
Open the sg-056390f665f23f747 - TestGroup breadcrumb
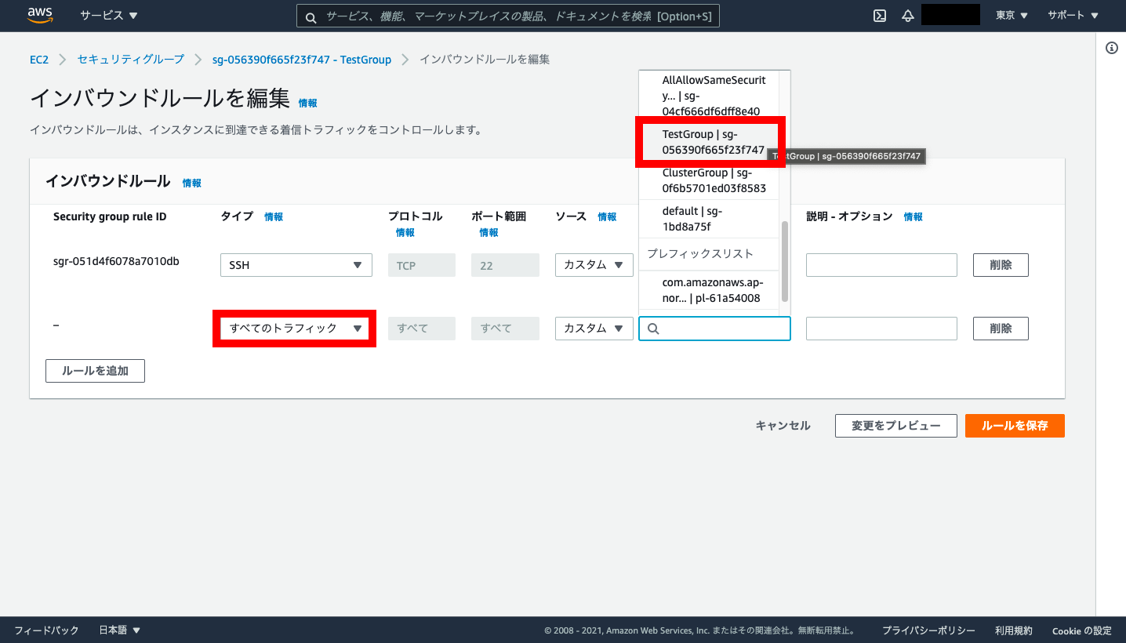302,60
